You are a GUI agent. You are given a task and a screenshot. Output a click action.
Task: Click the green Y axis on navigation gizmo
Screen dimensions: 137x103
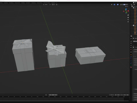click(126, 12)
